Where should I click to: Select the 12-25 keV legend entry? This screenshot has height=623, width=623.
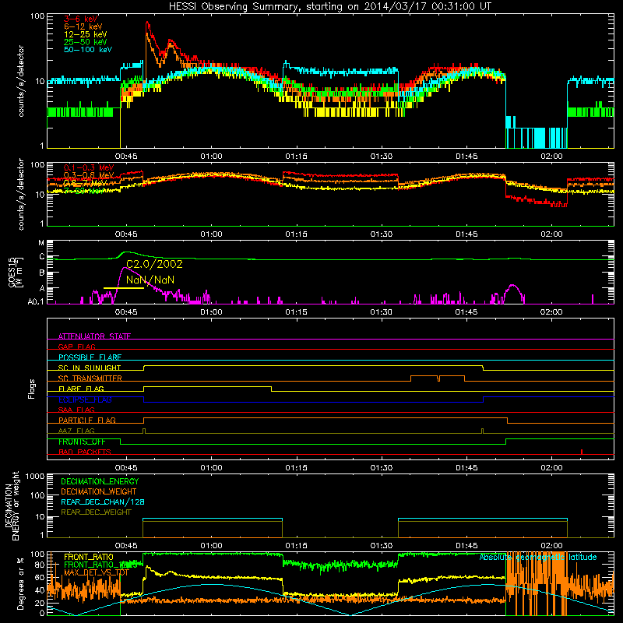click(85, 34)
